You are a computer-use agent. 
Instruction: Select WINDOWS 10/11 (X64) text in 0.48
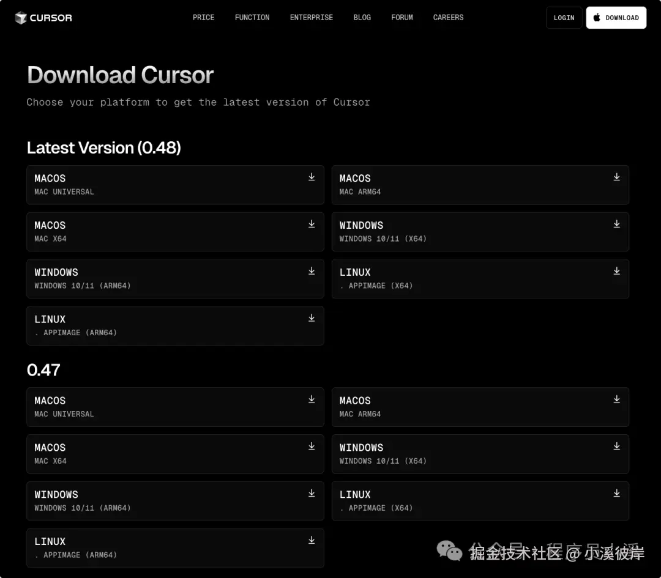click(383, 239)
